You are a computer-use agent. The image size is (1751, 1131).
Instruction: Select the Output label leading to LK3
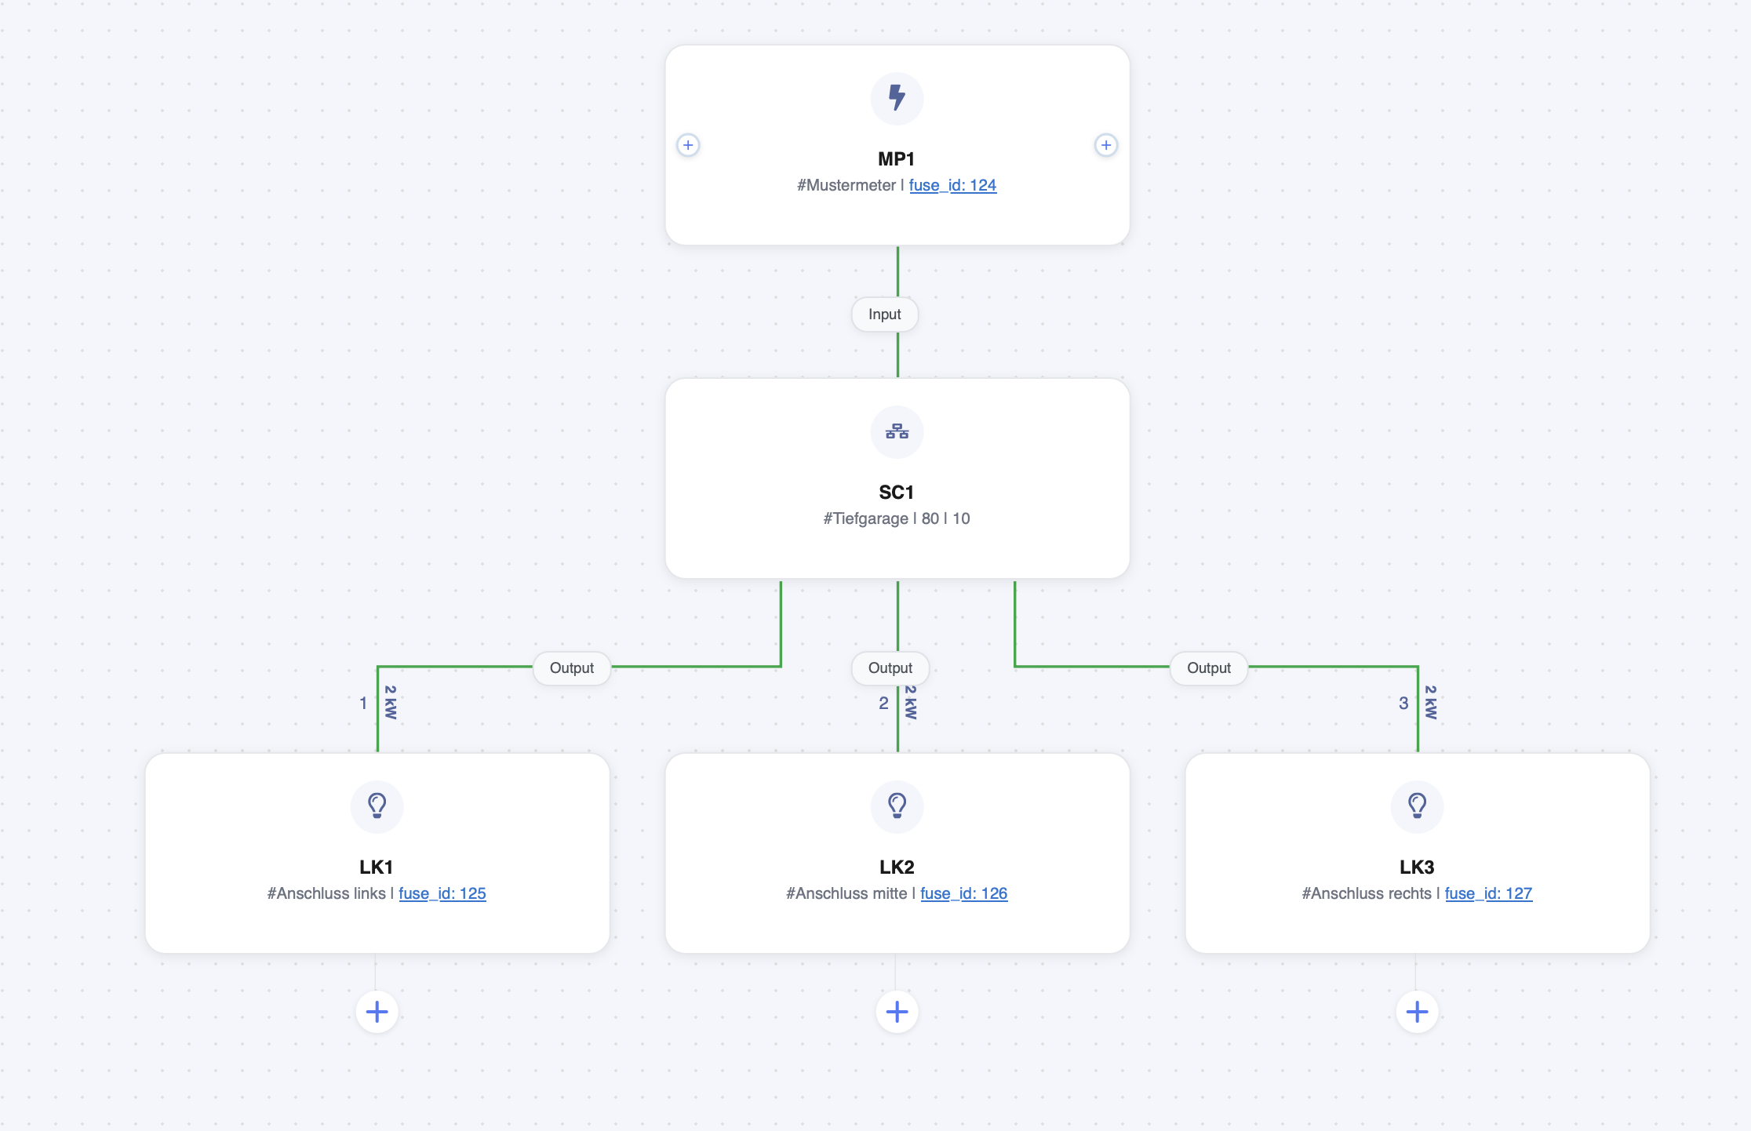click(x=1209, y=668)
